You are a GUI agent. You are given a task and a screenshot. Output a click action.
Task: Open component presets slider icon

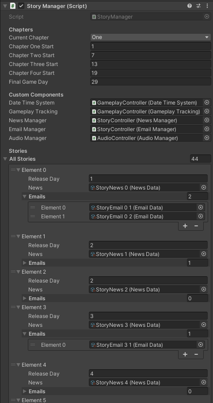click(198, 6)
